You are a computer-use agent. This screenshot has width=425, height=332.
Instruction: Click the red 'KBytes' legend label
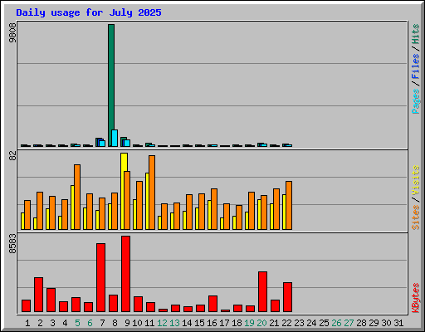(416, 298)
